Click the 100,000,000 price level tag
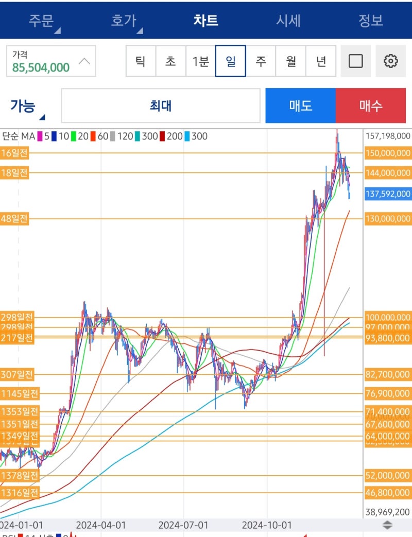Screen dimensions: 412x537 click(388, 317)
